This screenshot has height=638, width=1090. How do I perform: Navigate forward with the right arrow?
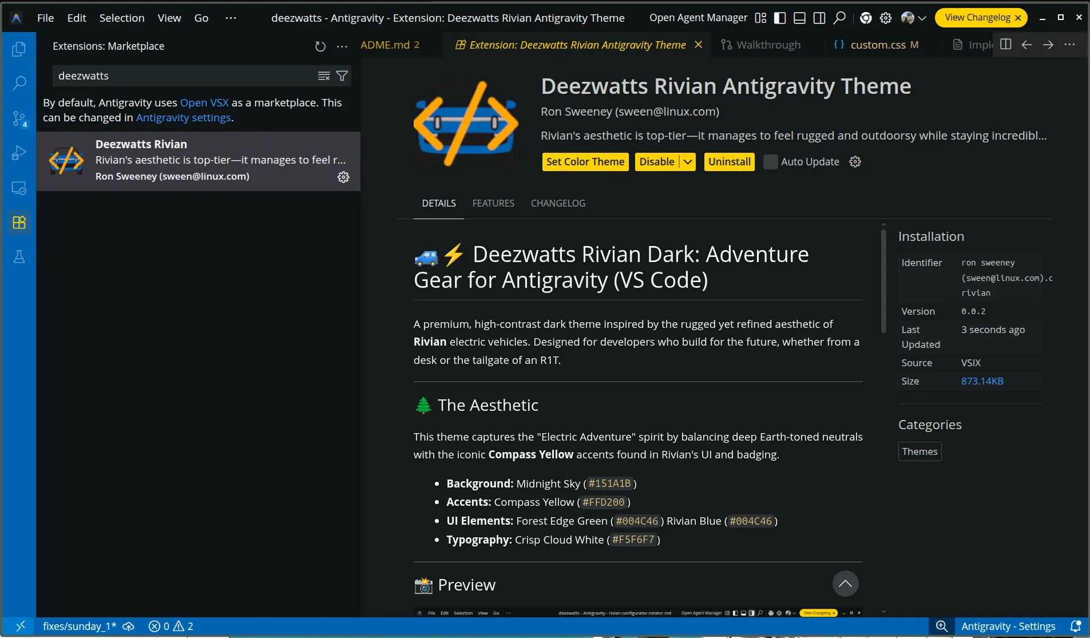pyautogui.click(x=1048, y=45)
